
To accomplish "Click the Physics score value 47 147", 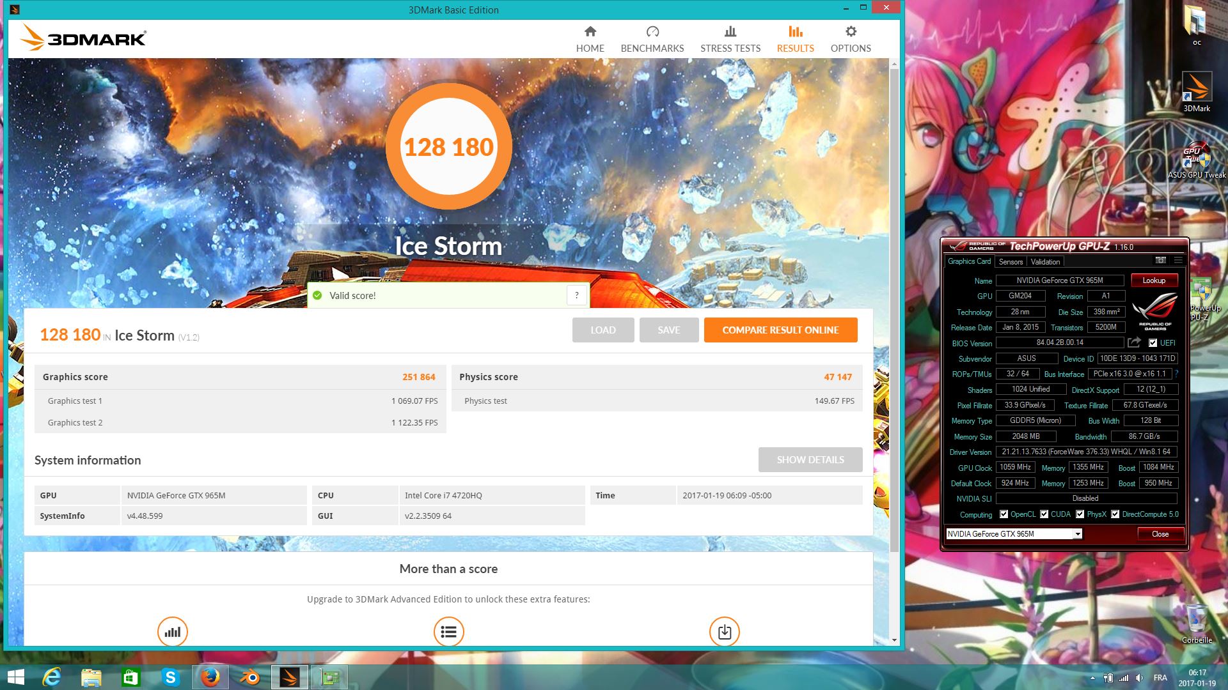I will tap(838, 377).
